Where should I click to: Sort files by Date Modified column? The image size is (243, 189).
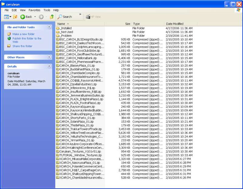pyautogui.click(x=175, y=24)
